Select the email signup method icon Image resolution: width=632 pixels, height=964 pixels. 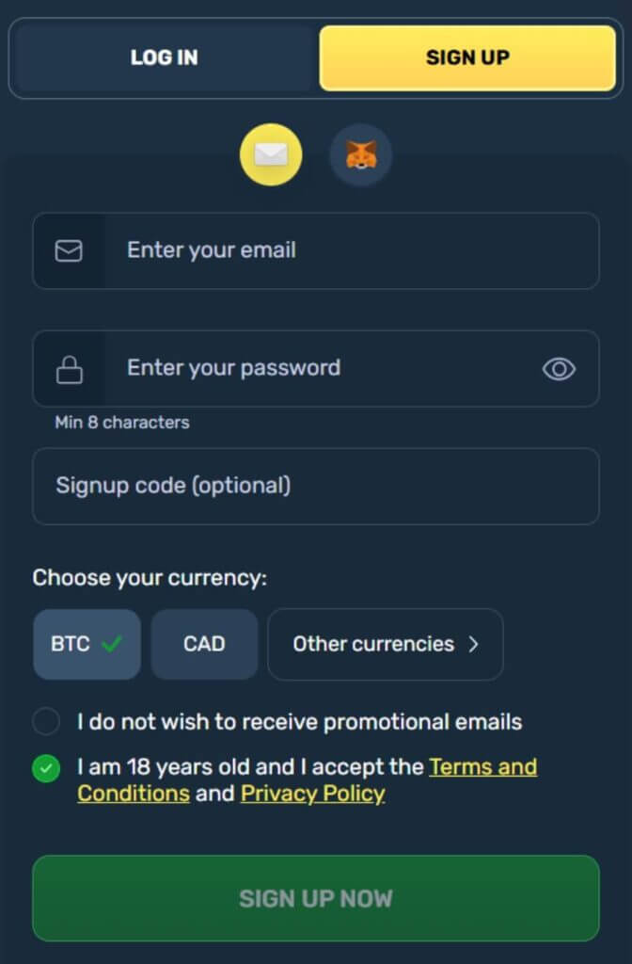pos(271,155)
